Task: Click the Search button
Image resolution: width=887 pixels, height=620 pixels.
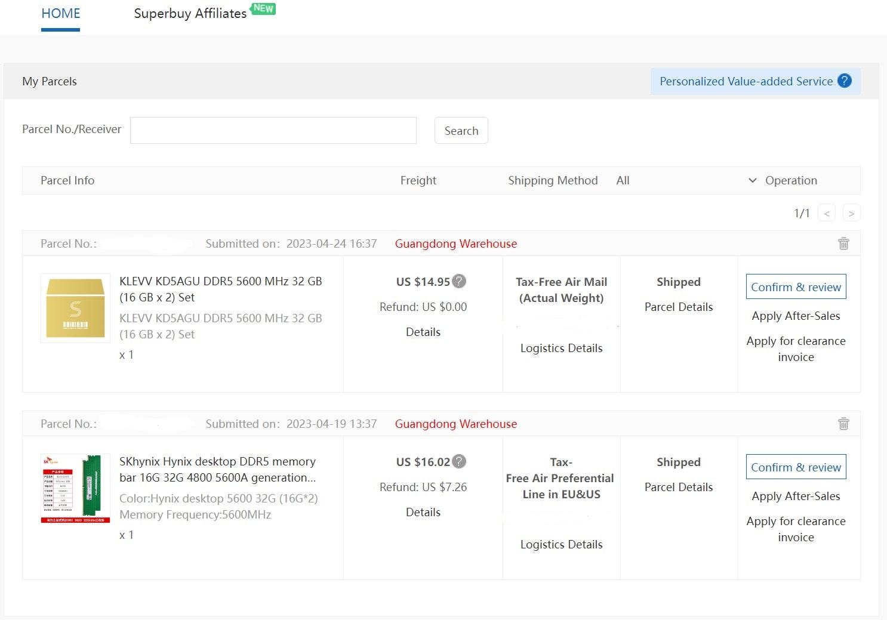Action: [461, 131]
